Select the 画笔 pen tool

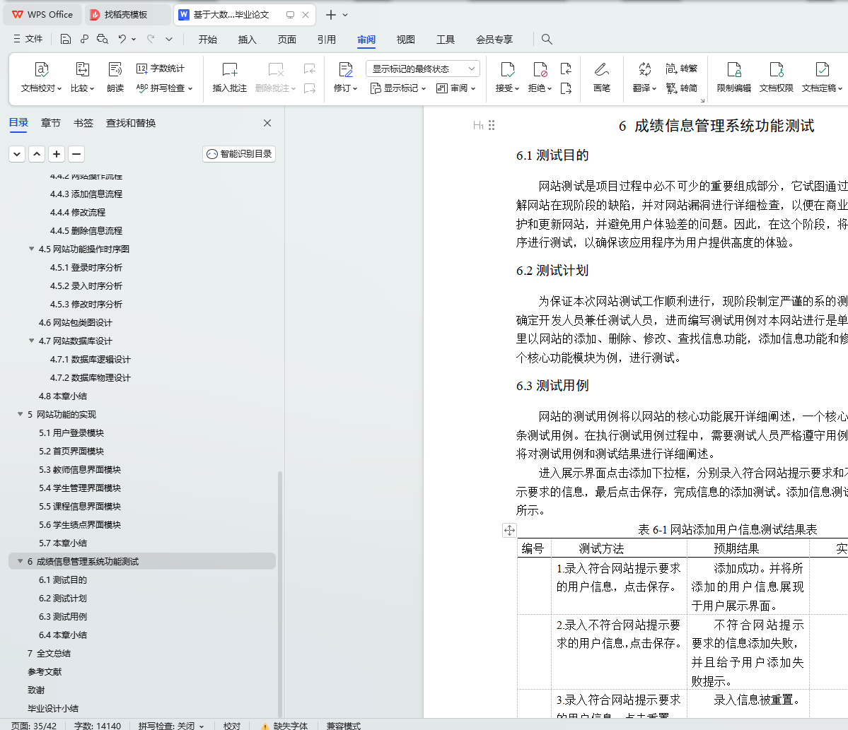pos(601,77)
